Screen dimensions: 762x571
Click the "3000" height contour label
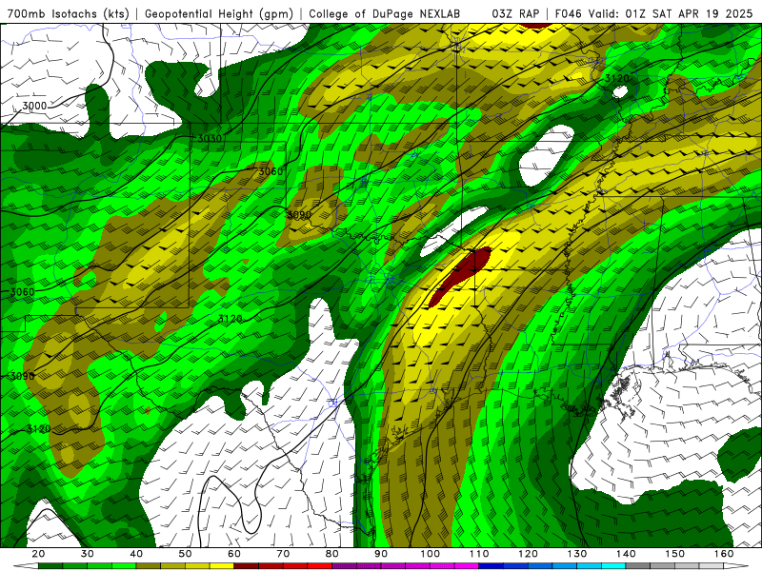[34, 106]
